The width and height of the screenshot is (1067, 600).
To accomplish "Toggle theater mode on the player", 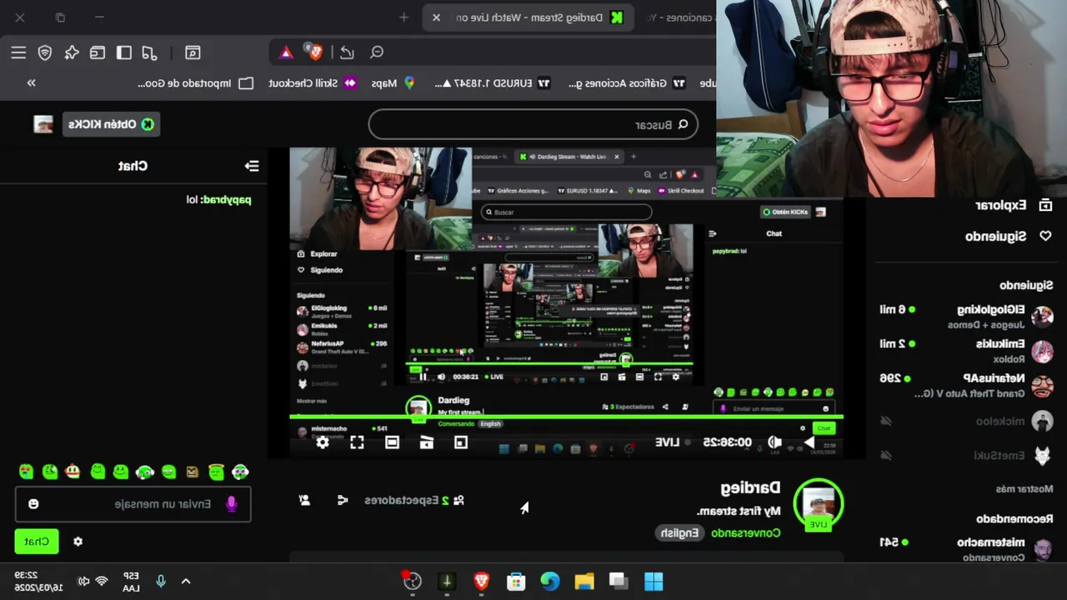I will [392, 442].
